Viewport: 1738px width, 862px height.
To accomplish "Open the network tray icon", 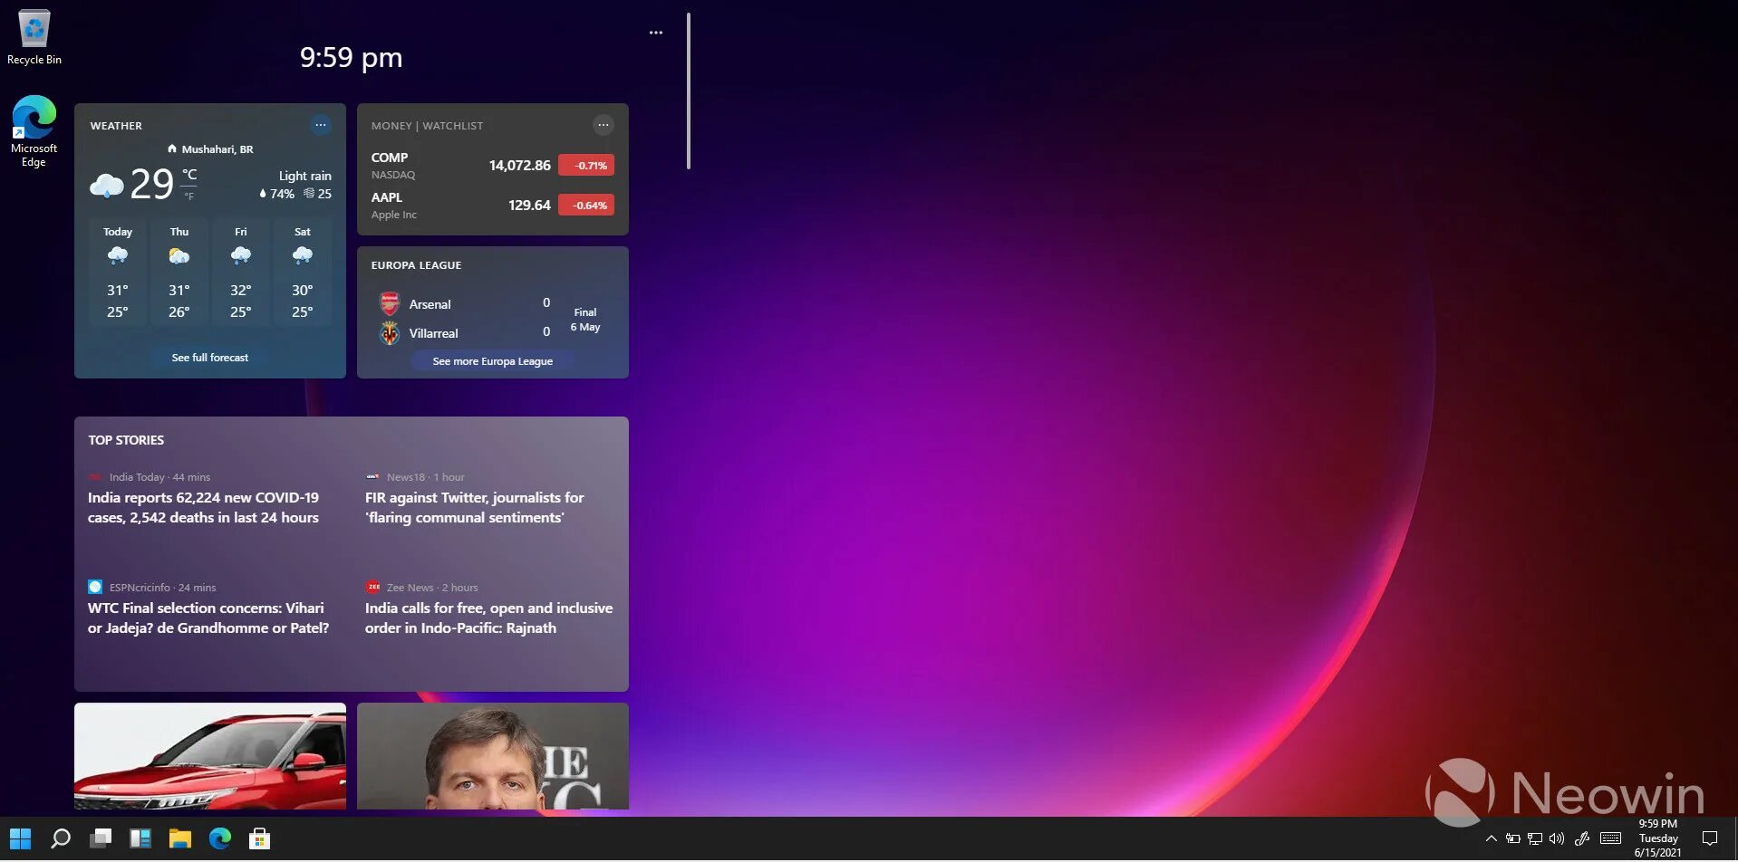I will pyautogui.click(x=1535, y=839).
